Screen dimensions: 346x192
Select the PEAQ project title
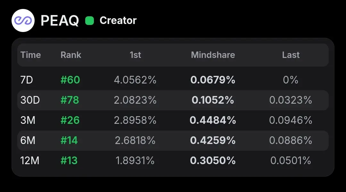pos(60,21)
